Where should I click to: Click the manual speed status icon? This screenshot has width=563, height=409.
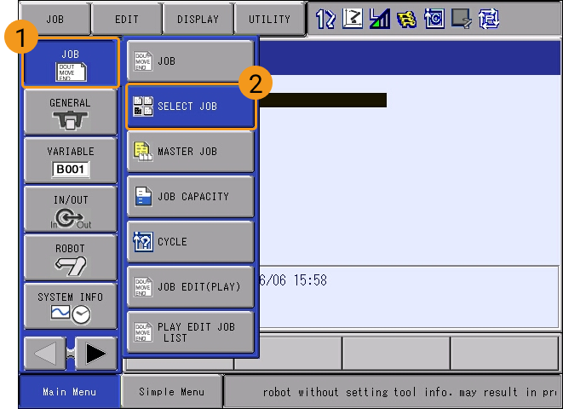tap(380, 19)
